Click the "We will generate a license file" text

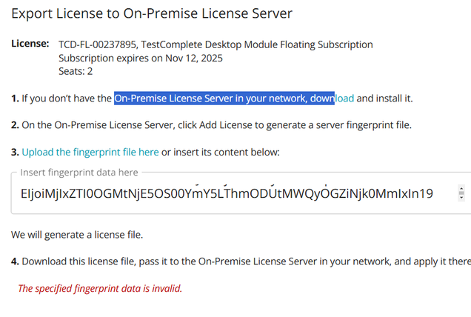[77, 235]
